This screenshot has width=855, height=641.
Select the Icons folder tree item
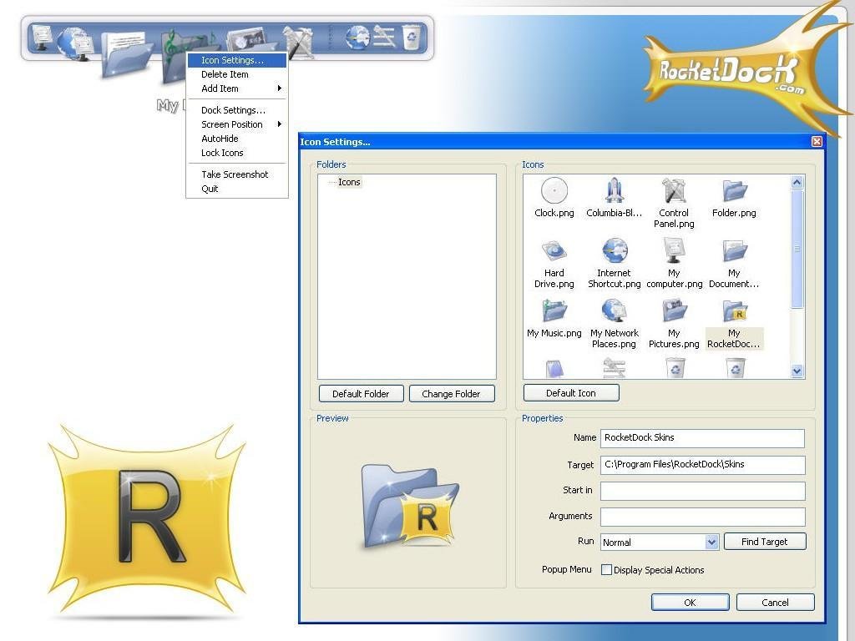coord(349,182)
